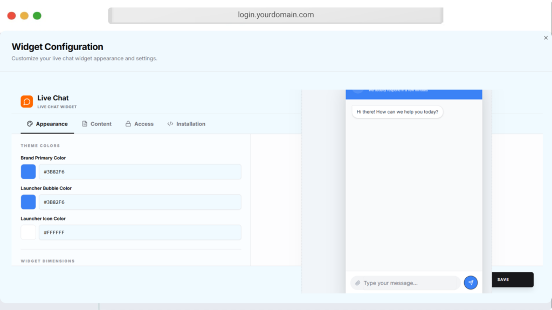Click the orange Live Chat widget icon
Screen dimensions: 552x310
click(27, 101)
